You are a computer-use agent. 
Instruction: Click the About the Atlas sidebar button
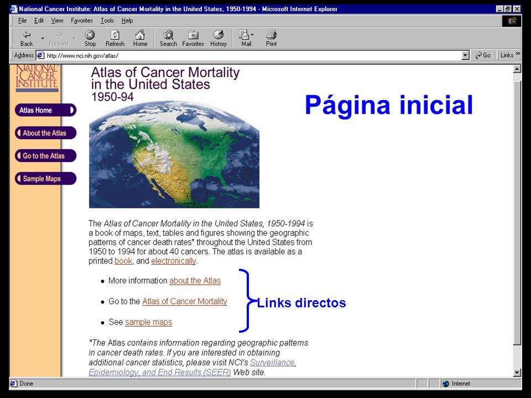tap(46, 133)
